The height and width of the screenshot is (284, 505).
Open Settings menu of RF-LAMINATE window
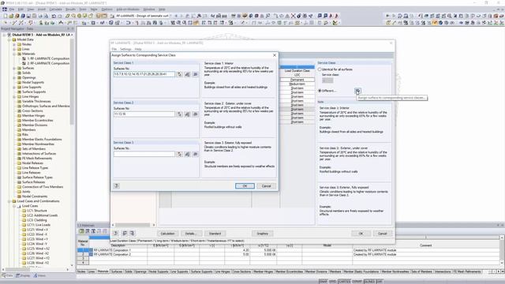point(125,49)
